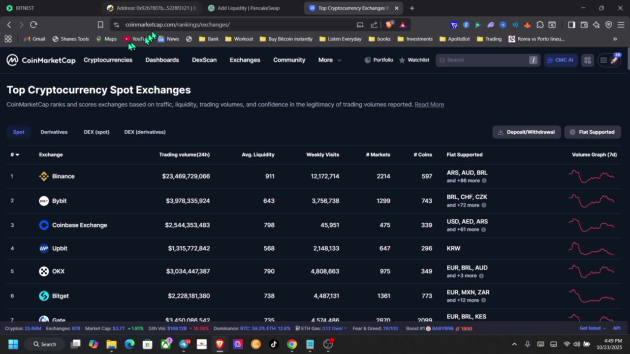Show hidden bookmarks with the overflow chevron
Image resolution: width=630 pixels, height=354 pixels.
pyautogui.click(x=615, y=39)
